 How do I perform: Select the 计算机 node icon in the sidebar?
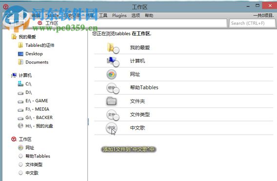pos(14,75)
